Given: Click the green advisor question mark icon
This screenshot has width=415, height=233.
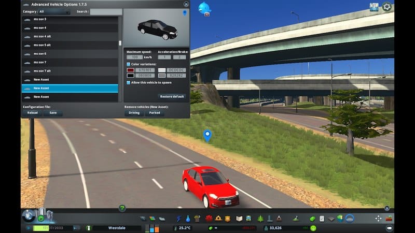Looking at the screenshot, I should pos(122,208).
